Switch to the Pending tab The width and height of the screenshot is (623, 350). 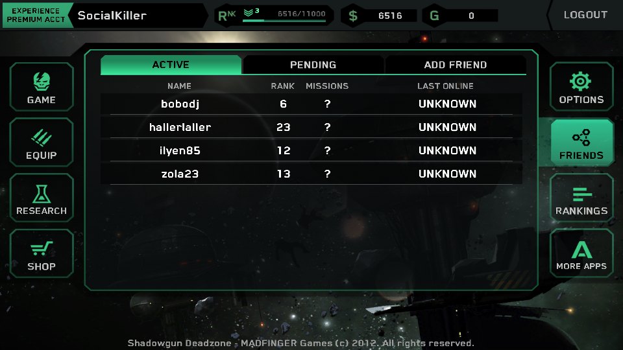point(313,65)
